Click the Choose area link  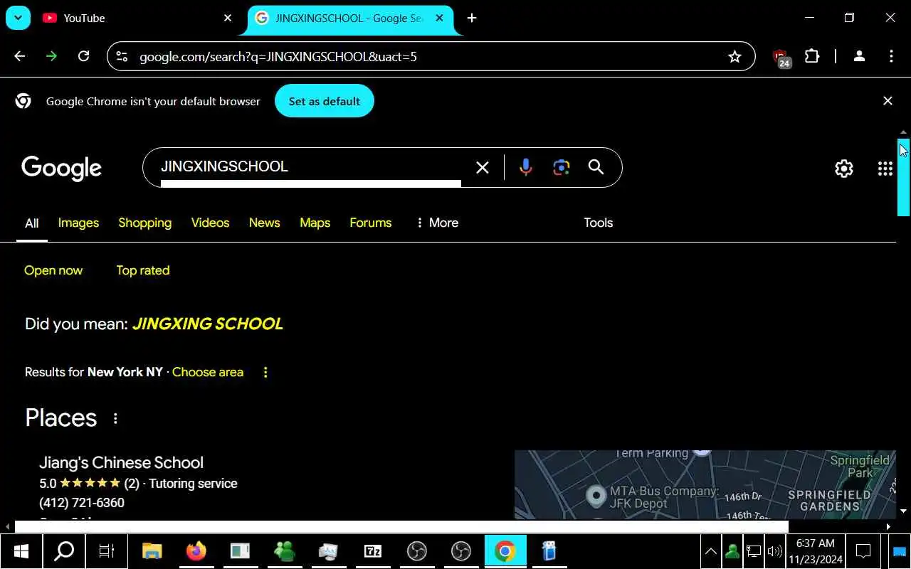[208, 372]
